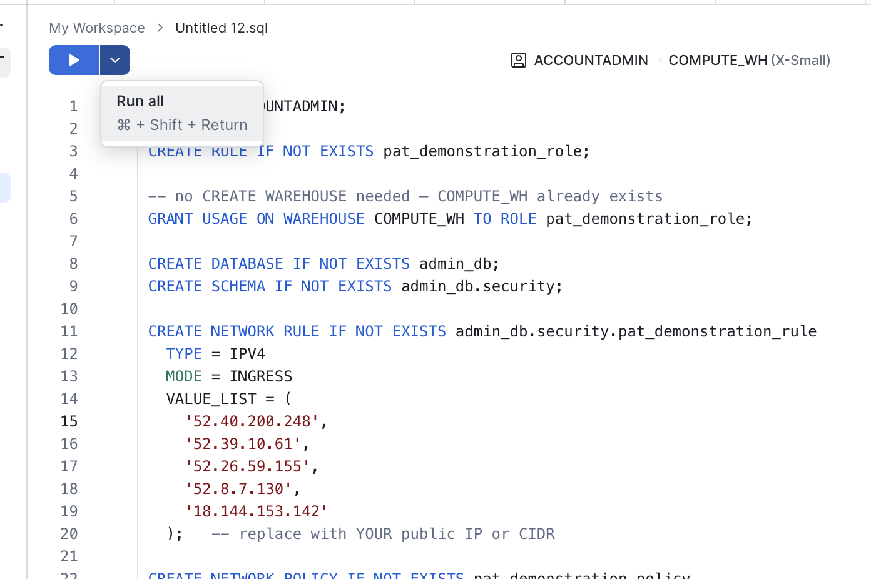Click line number 15 in the gutter
The image size is (871, 579).
click(69, 421)
